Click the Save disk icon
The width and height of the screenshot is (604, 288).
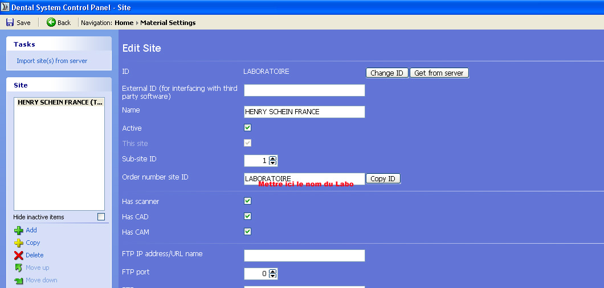[x=10, y=23]
